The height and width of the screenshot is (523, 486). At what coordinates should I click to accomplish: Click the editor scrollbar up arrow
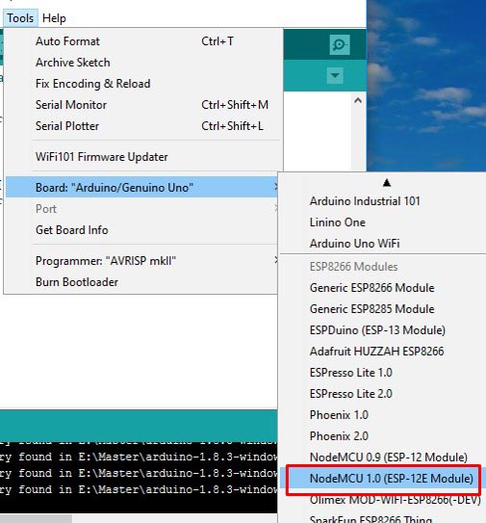358,100
